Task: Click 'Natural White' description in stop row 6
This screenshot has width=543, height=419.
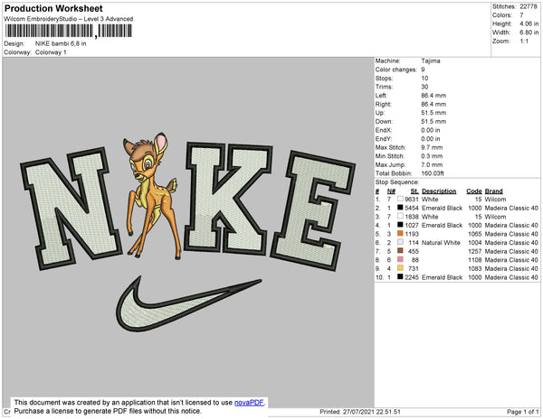Action: (441, 243)
